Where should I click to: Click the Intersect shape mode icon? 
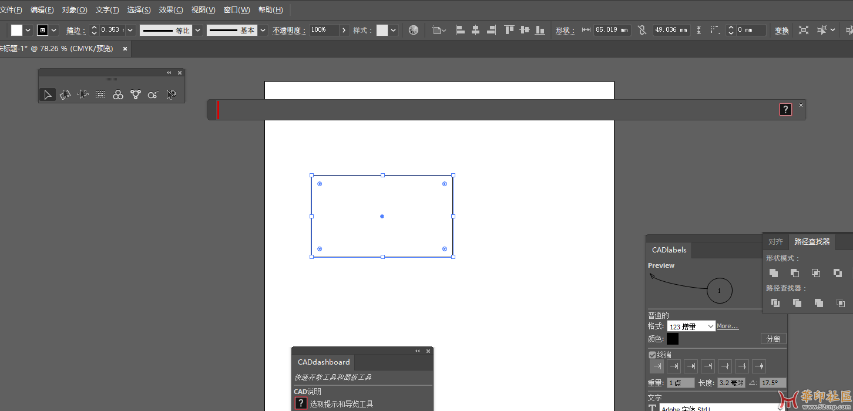point(816,273)
